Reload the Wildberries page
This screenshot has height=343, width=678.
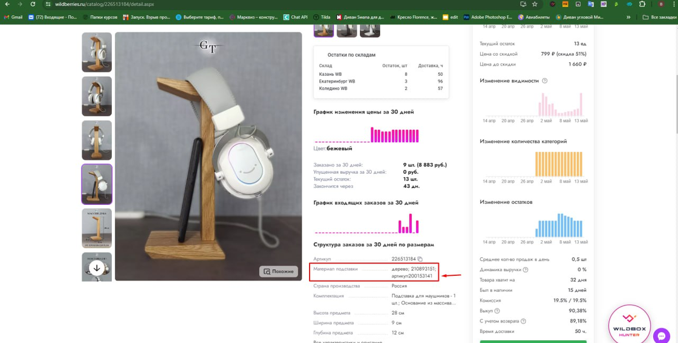pyautogui.click(x=33, y=4)
